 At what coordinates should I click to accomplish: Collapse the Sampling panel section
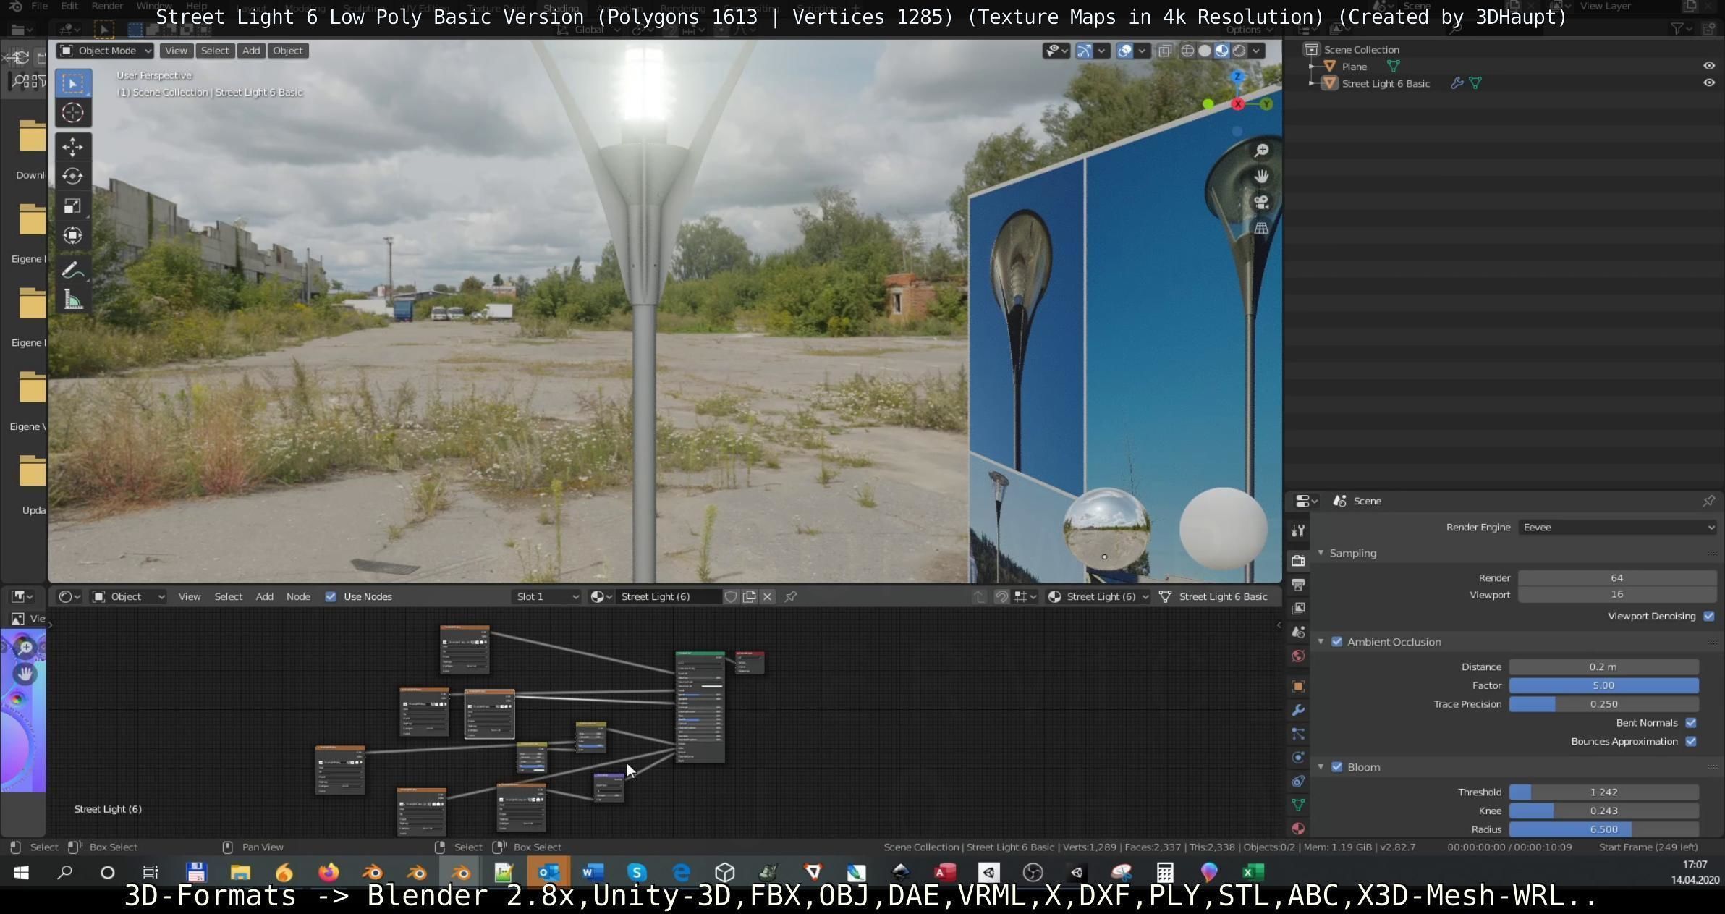pos(1321,553)
